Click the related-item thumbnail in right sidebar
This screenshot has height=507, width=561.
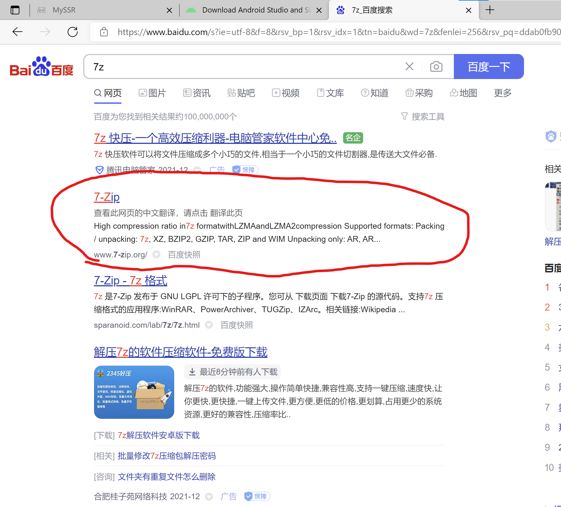pos(553,206)
